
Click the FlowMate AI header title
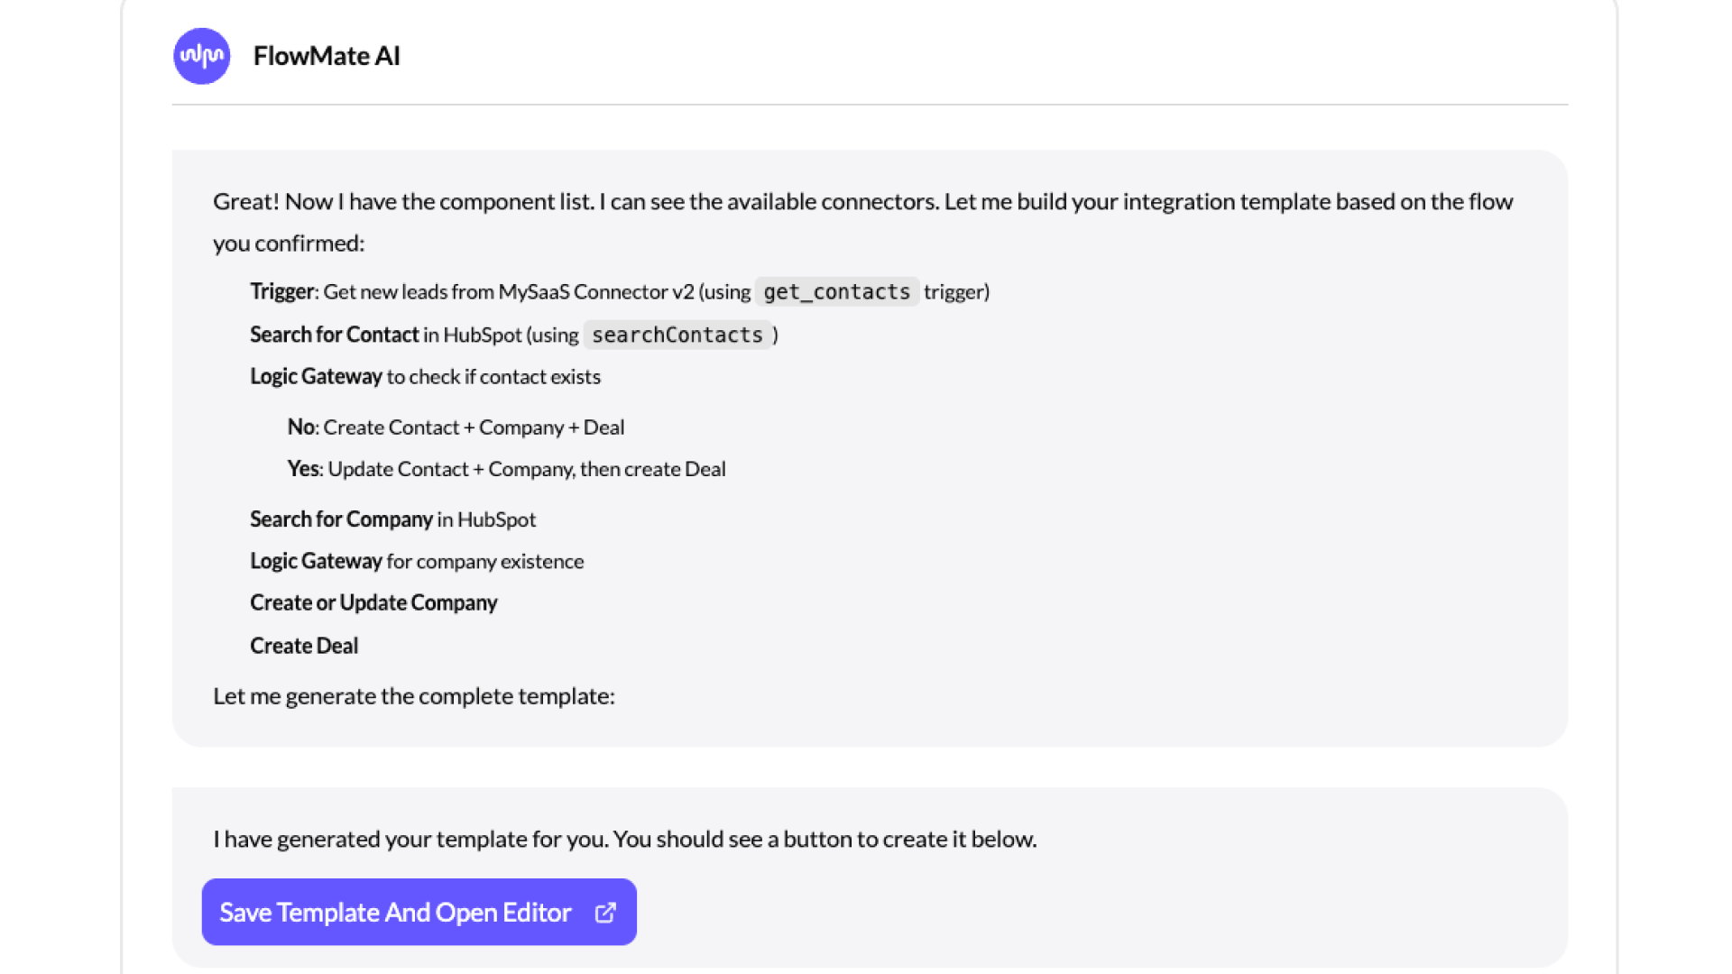coord(327,56)
